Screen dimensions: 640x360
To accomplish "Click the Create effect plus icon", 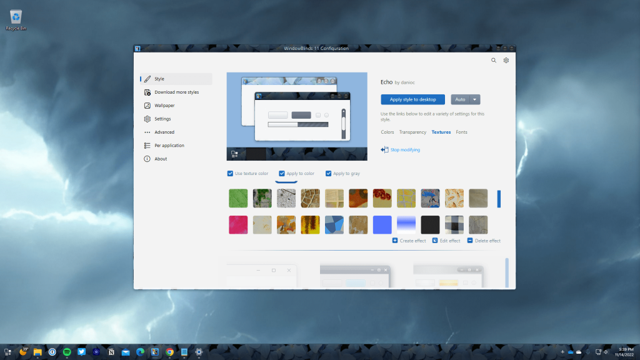I will pos(395,241).
